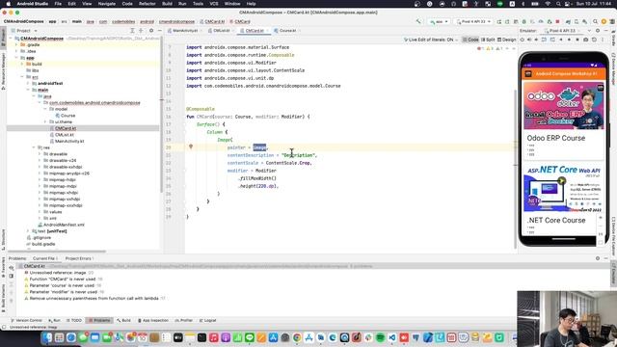Image resolution: width=617 pixels, height=347 pixels.
Task: Click the emulator power button icon
Action: coord(523,40)
